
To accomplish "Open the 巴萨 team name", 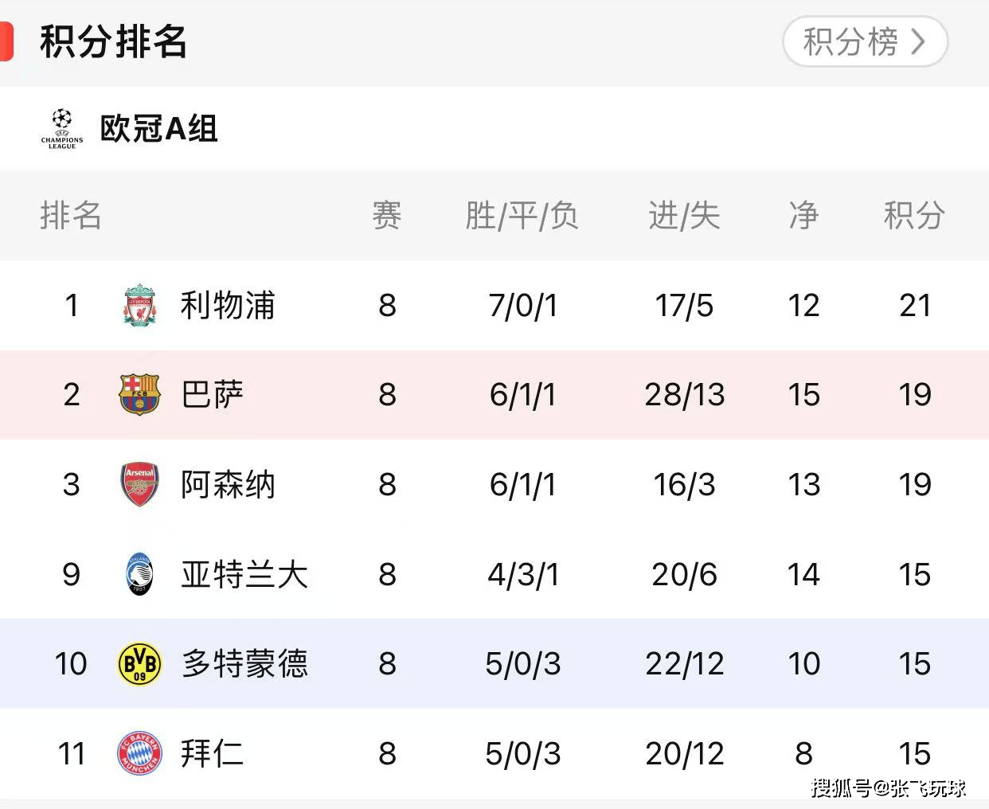I will pyautogui.click(x=212, y=395).
